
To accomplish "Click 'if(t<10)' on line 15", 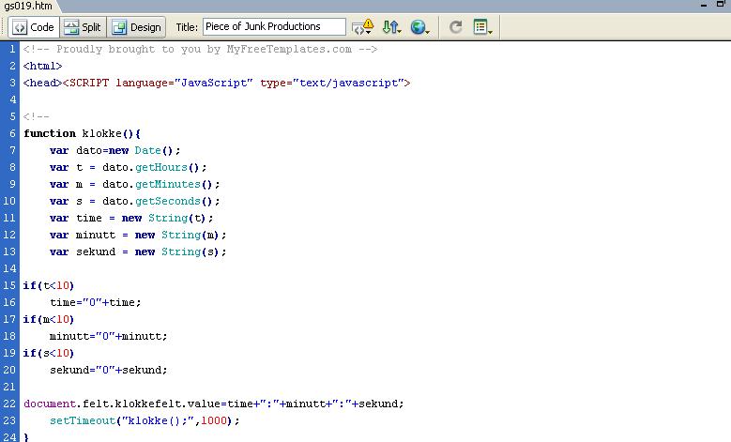I will point(49,285).
